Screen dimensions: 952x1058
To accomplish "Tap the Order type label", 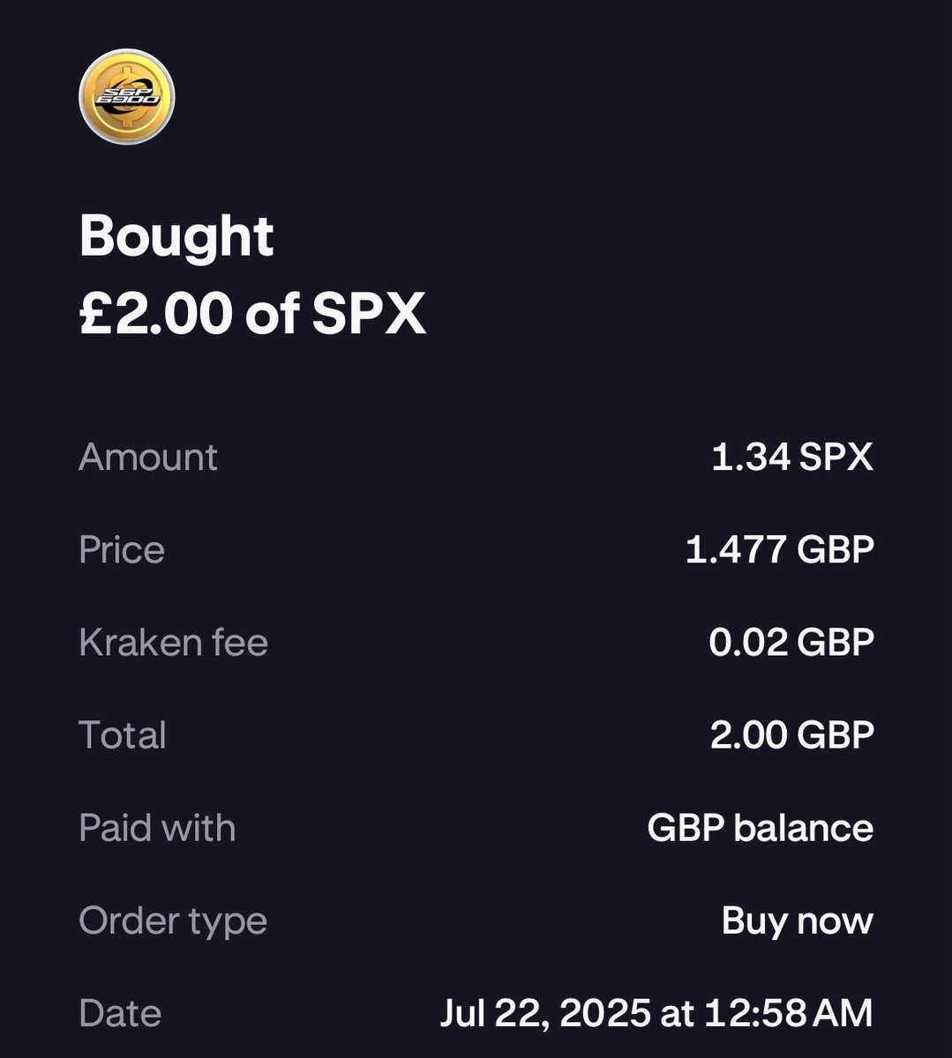I will click(x=173, y=920).
